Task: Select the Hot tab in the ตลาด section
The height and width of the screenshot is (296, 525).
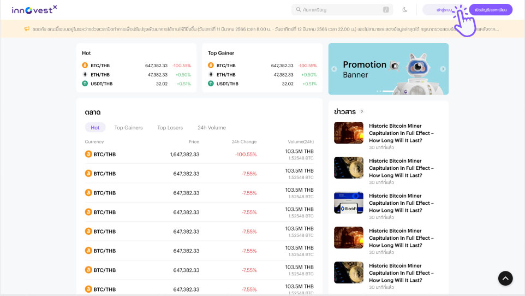Action: 95,127
